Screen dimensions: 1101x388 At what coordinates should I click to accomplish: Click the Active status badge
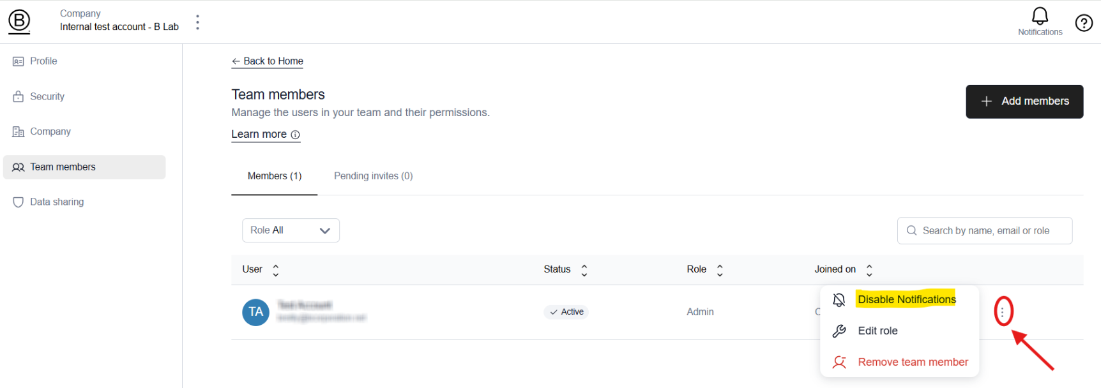(x=566, y=312)
